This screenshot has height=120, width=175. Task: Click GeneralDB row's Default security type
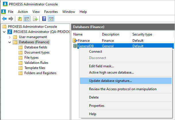(x=138, y=46)
